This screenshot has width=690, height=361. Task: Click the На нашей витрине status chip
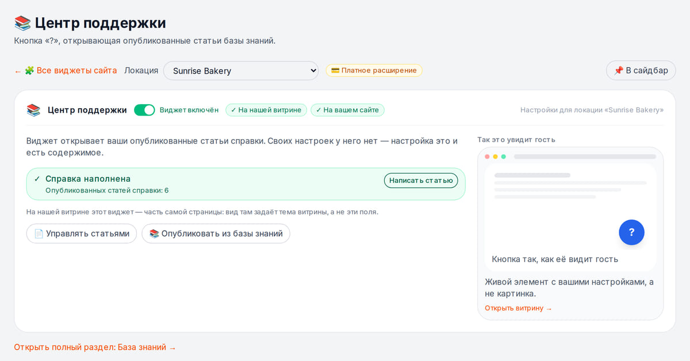click(x=266, y=110)
